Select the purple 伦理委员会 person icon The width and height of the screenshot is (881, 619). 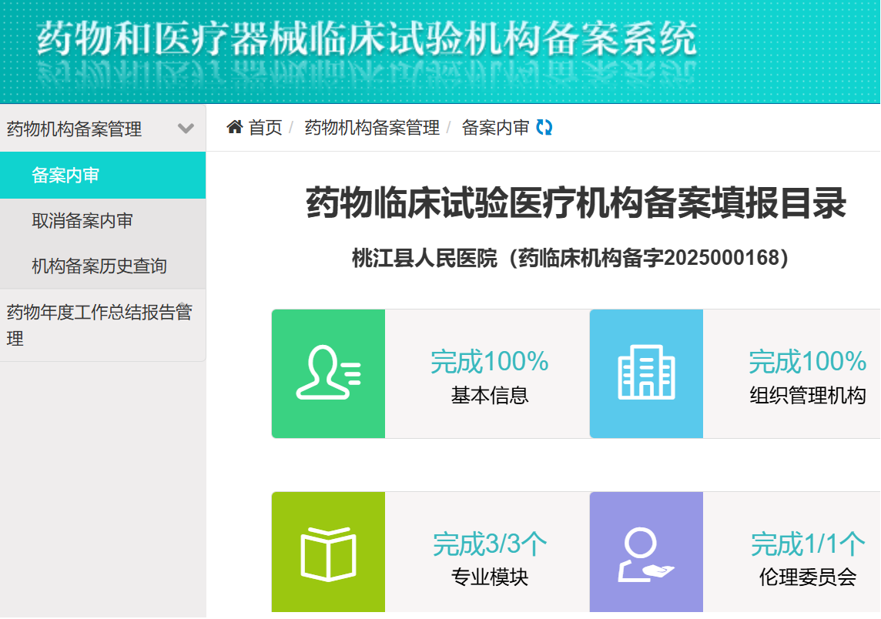[x=646, y=554]
